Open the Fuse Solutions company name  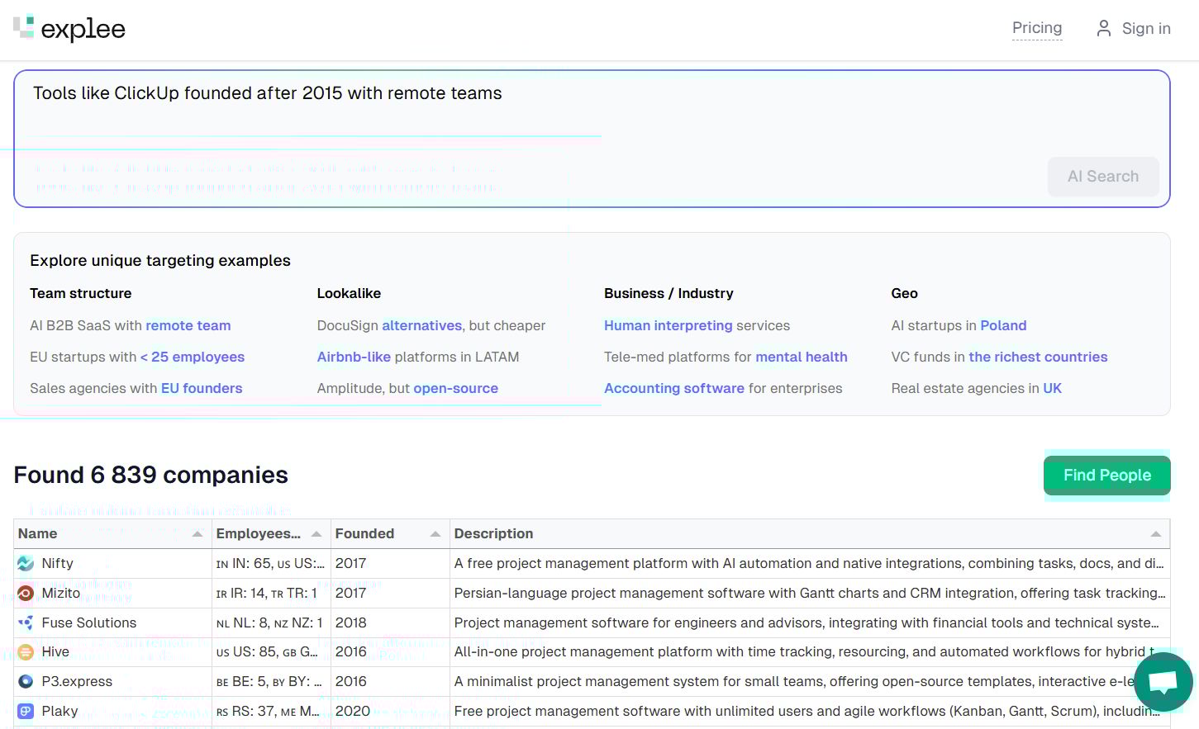click(x=88, y=622)
